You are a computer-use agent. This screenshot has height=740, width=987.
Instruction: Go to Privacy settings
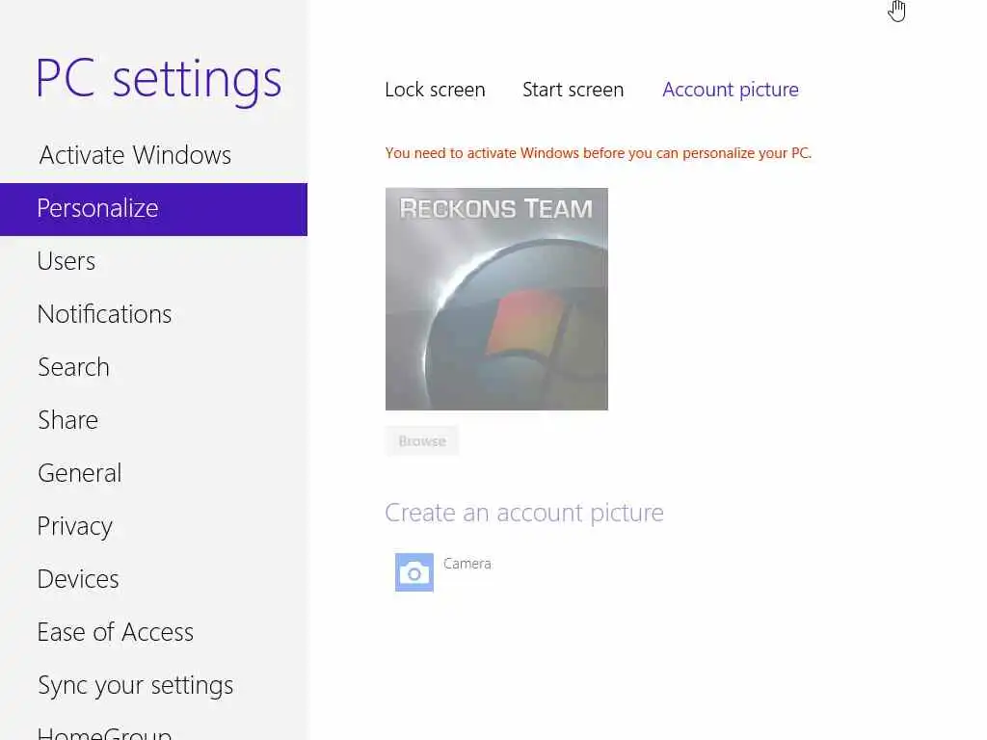pyautogui.click(x=75, y=526)
